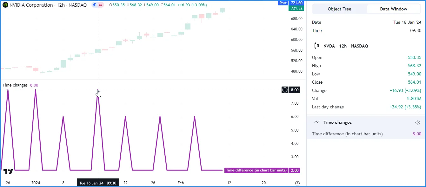Select the Data Window tab
The width and height of the screenshot is (426, 187).
(394, 9)
